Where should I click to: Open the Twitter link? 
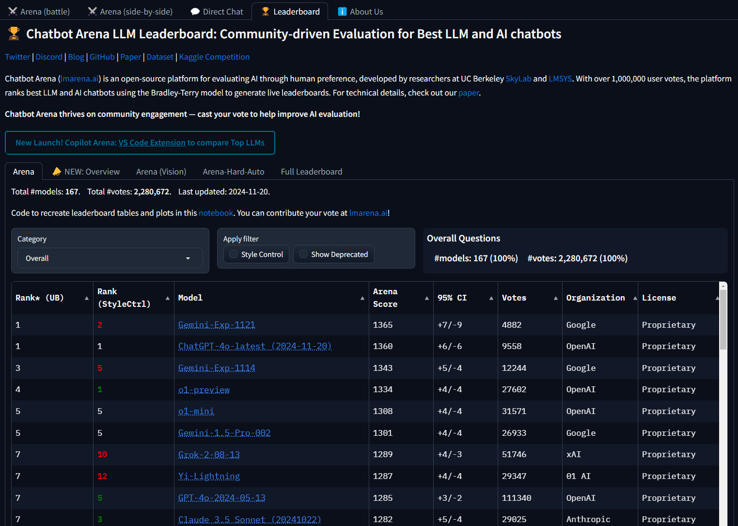click(x=17, y=57)
